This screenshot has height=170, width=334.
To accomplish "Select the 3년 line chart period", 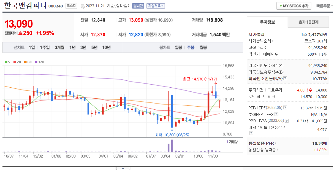I will click(x=83, y=47).
